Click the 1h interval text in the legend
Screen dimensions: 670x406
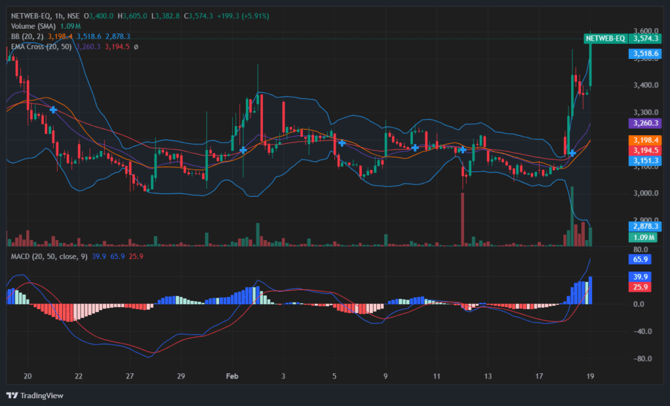point(59,16)
